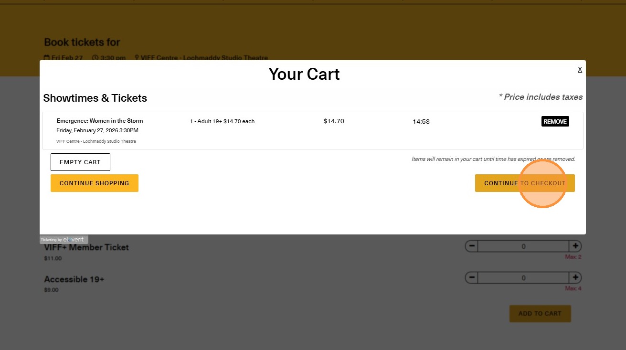Image resolution: width=626 pixels, height=350 pixels.
Task: Click the $14.70 price in cart
Action: [333, 121]
